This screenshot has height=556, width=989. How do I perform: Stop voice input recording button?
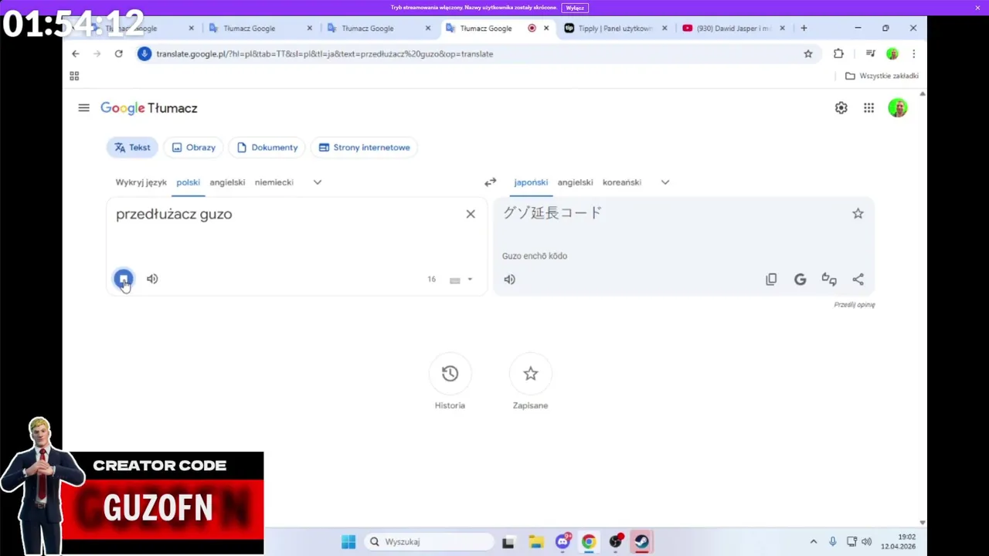(124, 279)
